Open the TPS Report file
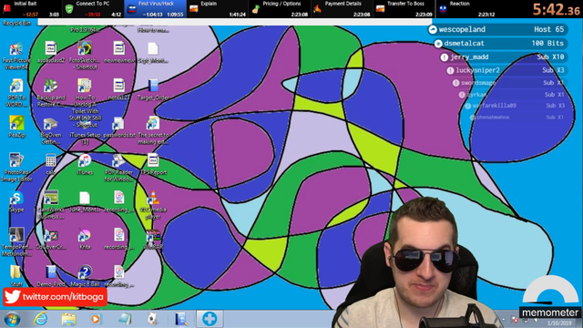Screen dimensions: 583x328 153,164
